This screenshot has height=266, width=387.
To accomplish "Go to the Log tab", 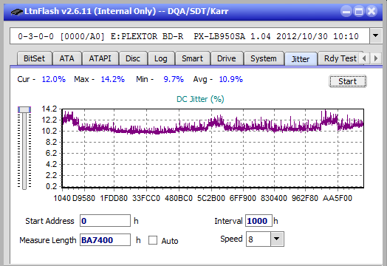I will click(x=161, y=58).
